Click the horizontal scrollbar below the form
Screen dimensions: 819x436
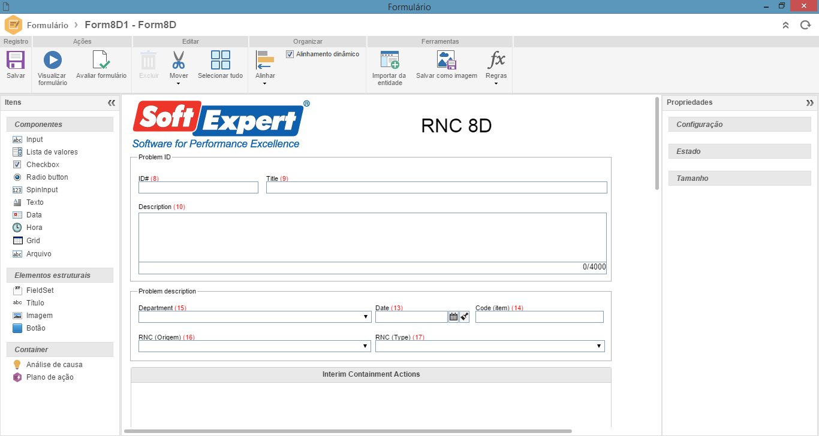(348, 431)
